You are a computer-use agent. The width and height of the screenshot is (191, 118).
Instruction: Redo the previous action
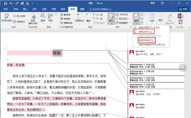tap(17, 3)
